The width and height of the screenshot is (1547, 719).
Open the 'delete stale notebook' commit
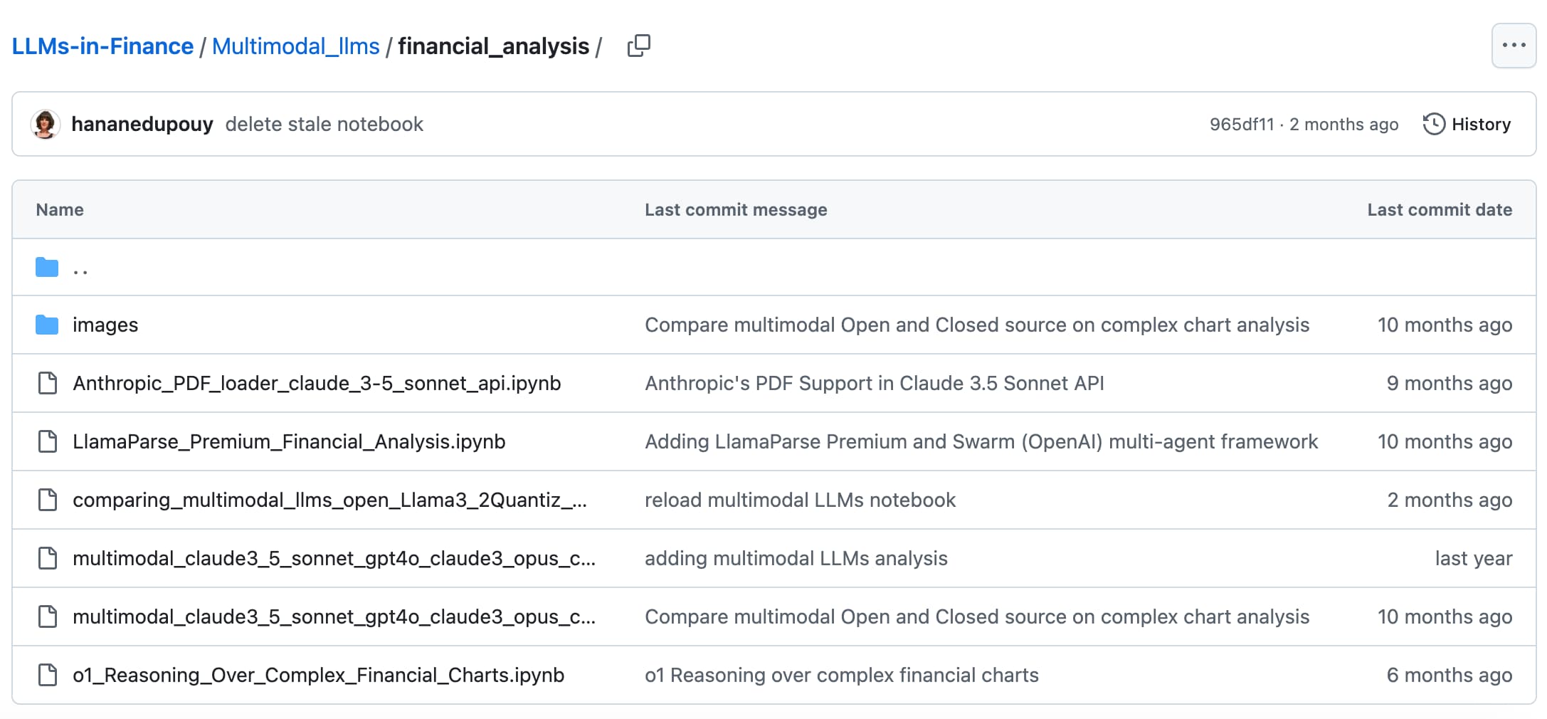324,124
